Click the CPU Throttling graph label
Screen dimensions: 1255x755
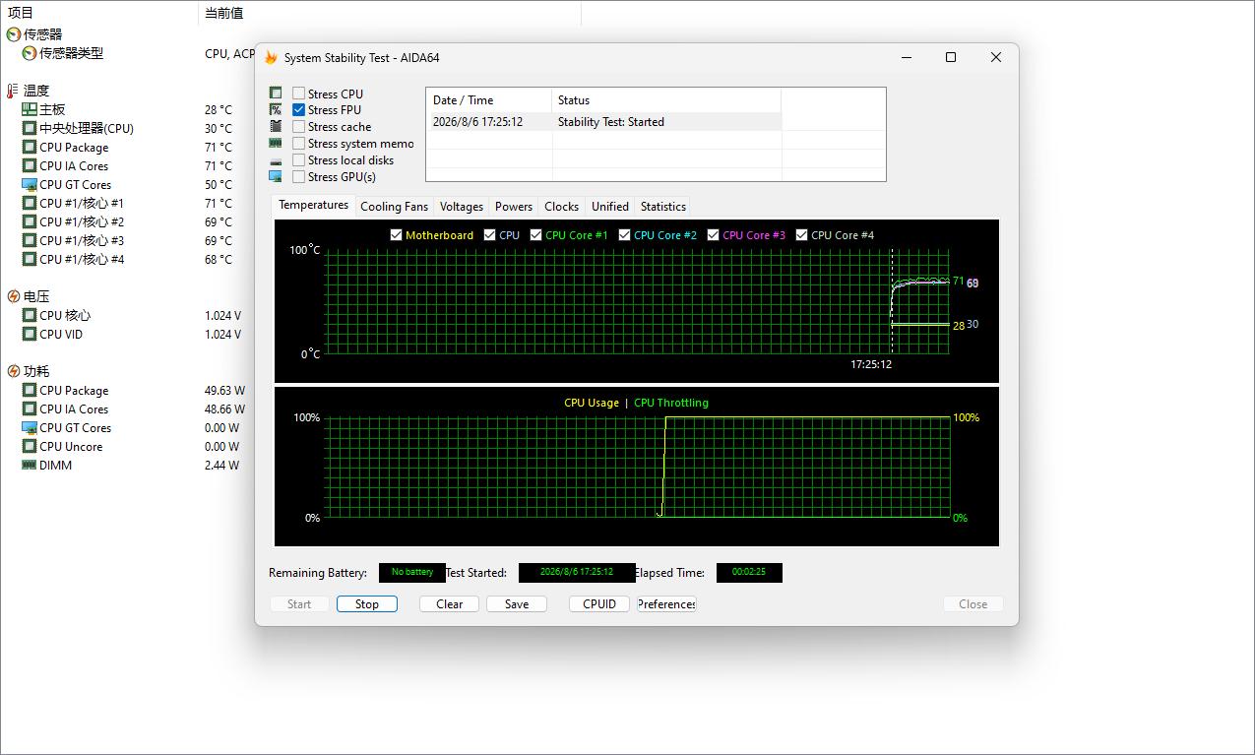(x=671, y=403)
